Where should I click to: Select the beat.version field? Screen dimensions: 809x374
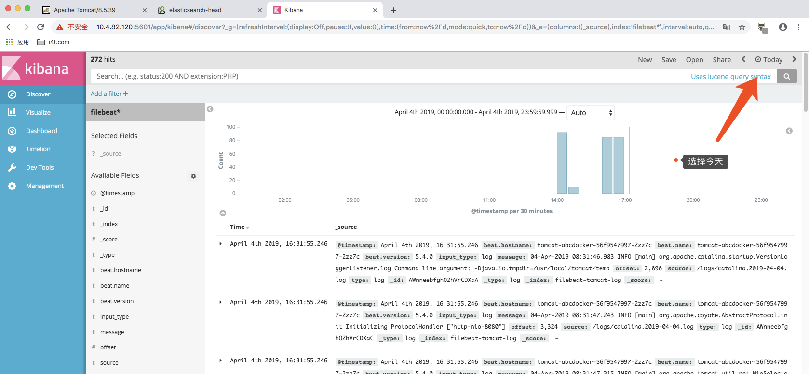(117, 301)
